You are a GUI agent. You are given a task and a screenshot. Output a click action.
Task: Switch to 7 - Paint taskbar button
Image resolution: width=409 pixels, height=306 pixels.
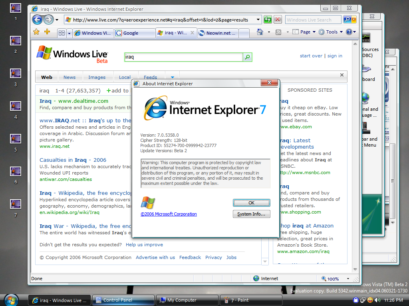251,300
